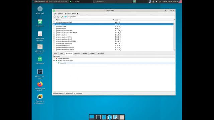
Task: Open the Приложения applications menu
Action: tap(38, 1)
